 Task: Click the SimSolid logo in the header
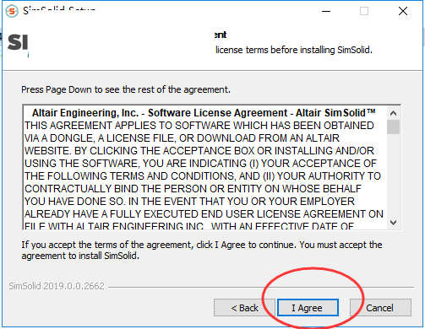coord(18,44)
